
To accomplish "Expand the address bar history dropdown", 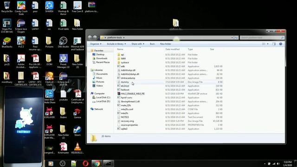I will tap(232, 38).
